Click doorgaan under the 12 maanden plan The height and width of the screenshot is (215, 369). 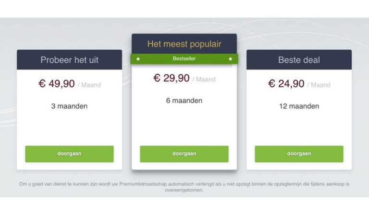(x=299, y=154)
